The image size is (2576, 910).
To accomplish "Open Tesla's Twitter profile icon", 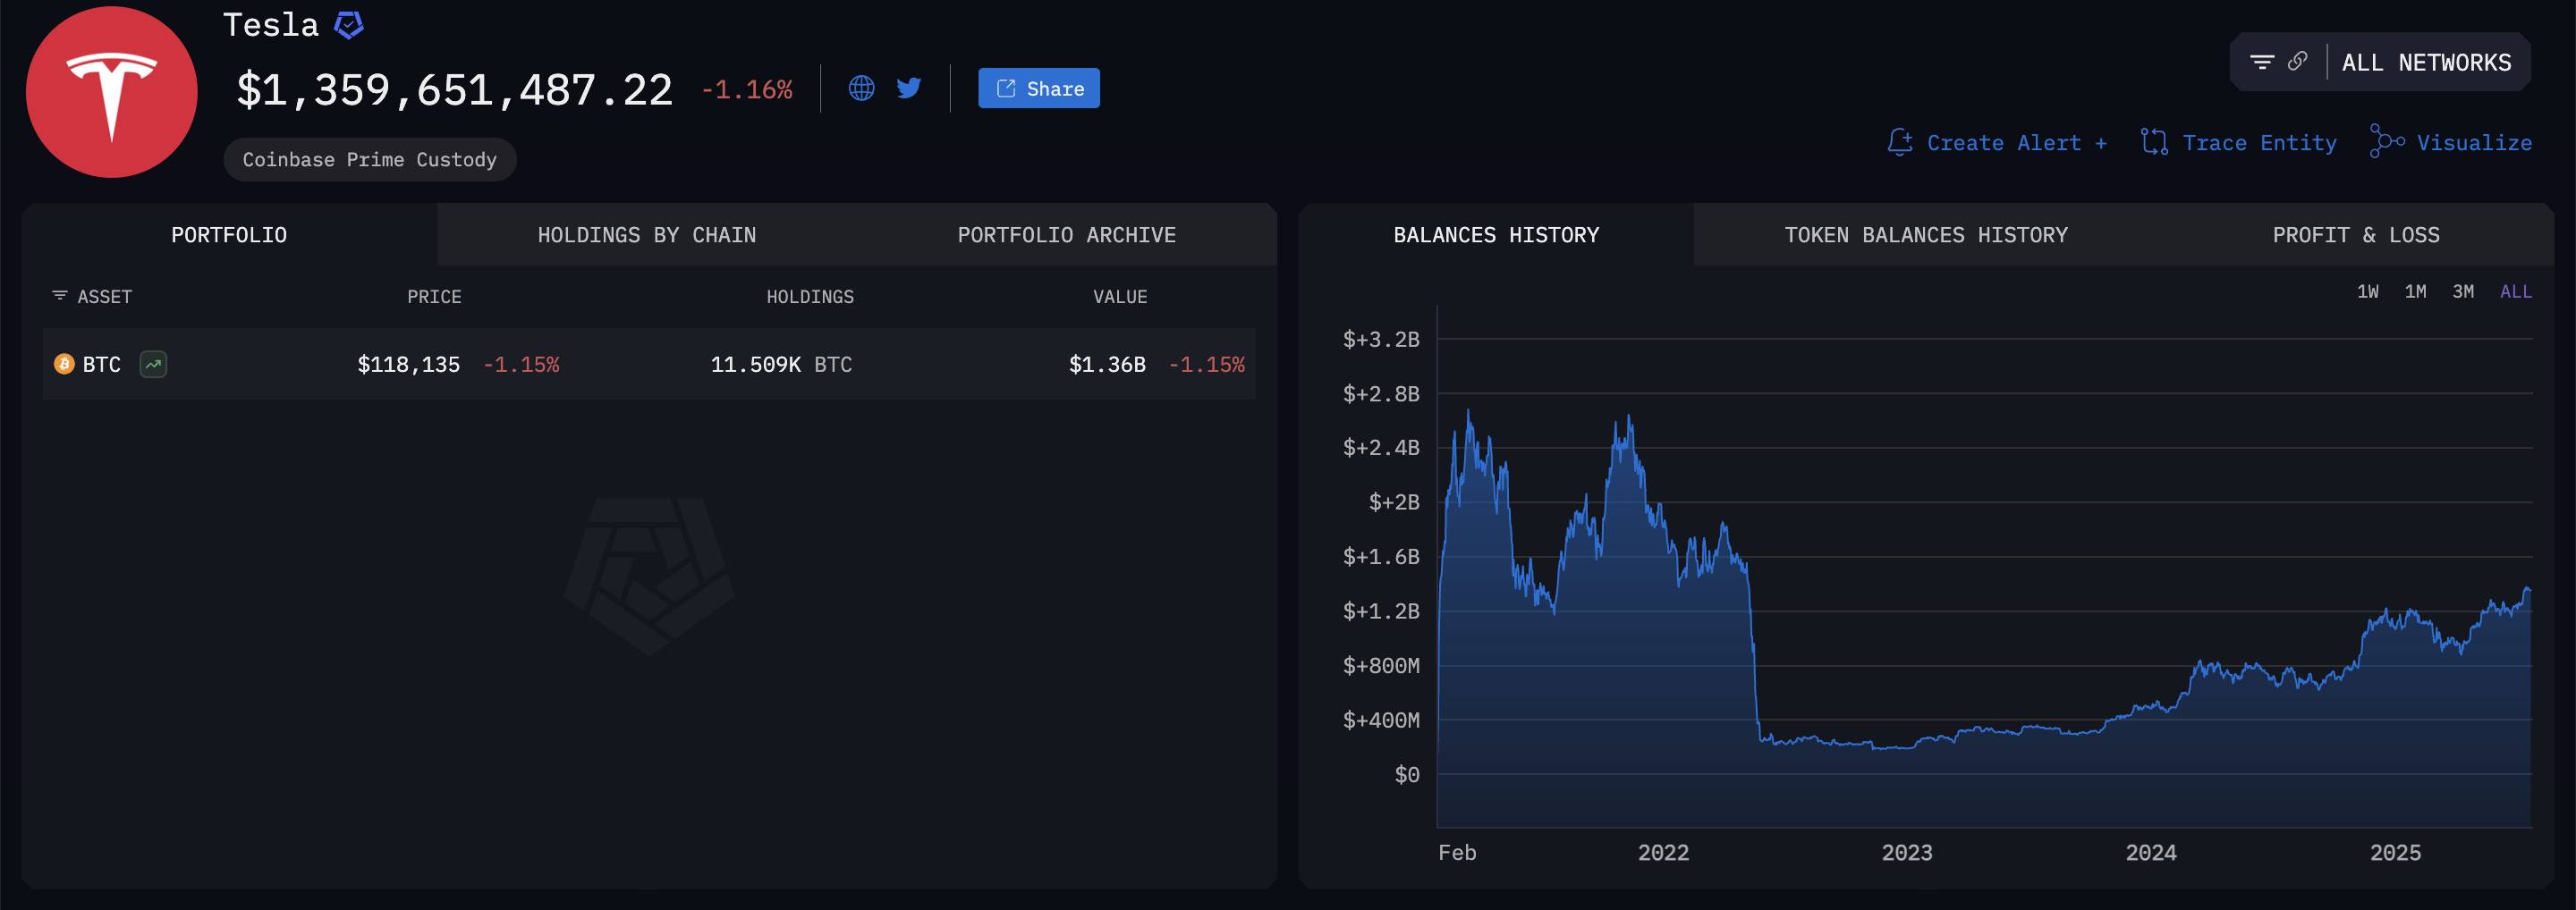I will [x=909, y=88].
